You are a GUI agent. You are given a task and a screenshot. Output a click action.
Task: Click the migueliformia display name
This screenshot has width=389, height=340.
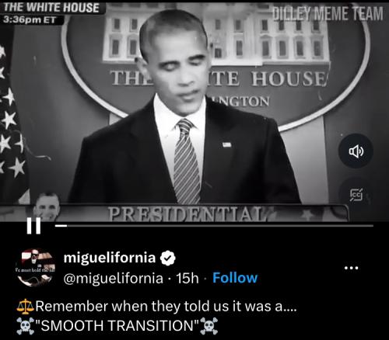110,258
